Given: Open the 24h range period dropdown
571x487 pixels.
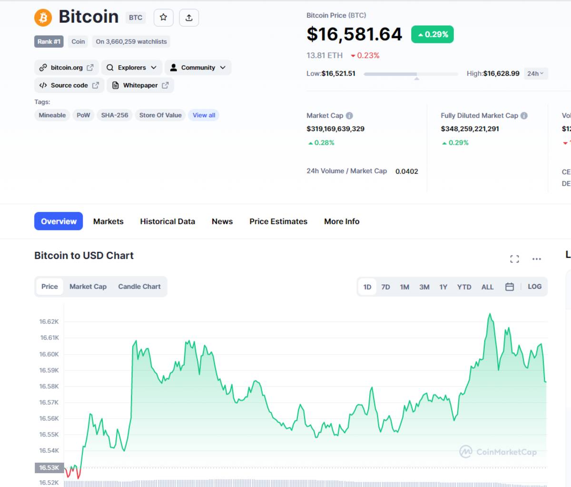Looking at the screenshot, I should coord(535,73).
